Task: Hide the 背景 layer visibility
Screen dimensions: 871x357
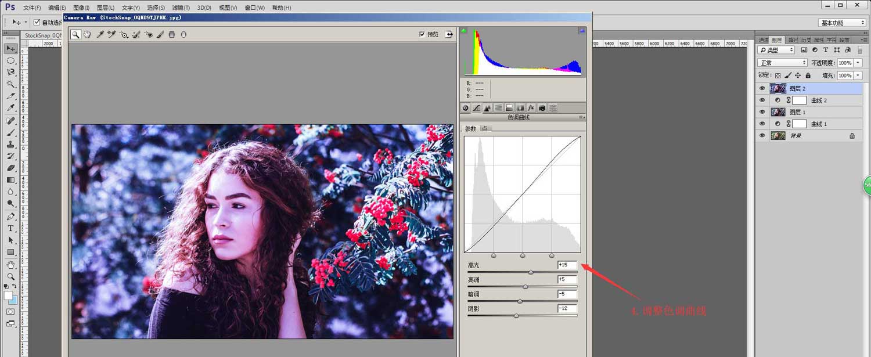Action: 762,136
